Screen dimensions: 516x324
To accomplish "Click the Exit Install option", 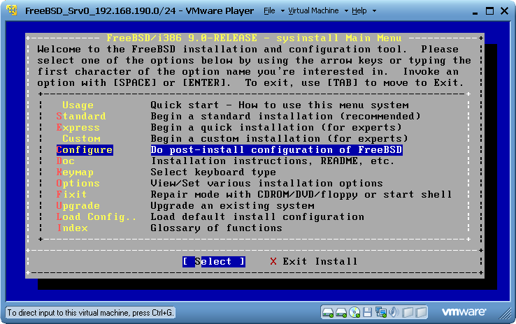I will (x=314, y=262).
